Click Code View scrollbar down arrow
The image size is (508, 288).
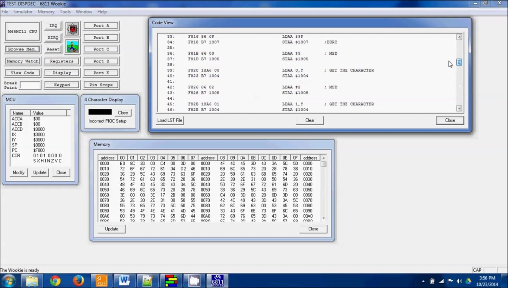pos(459,108)
